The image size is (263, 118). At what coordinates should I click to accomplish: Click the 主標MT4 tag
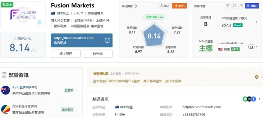point(102,21)
